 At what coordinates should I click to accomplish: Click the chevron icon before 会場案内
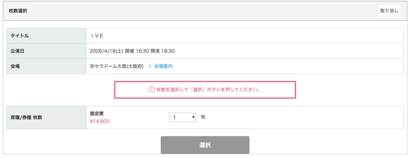pyautogui.click(x=150, y=66)
